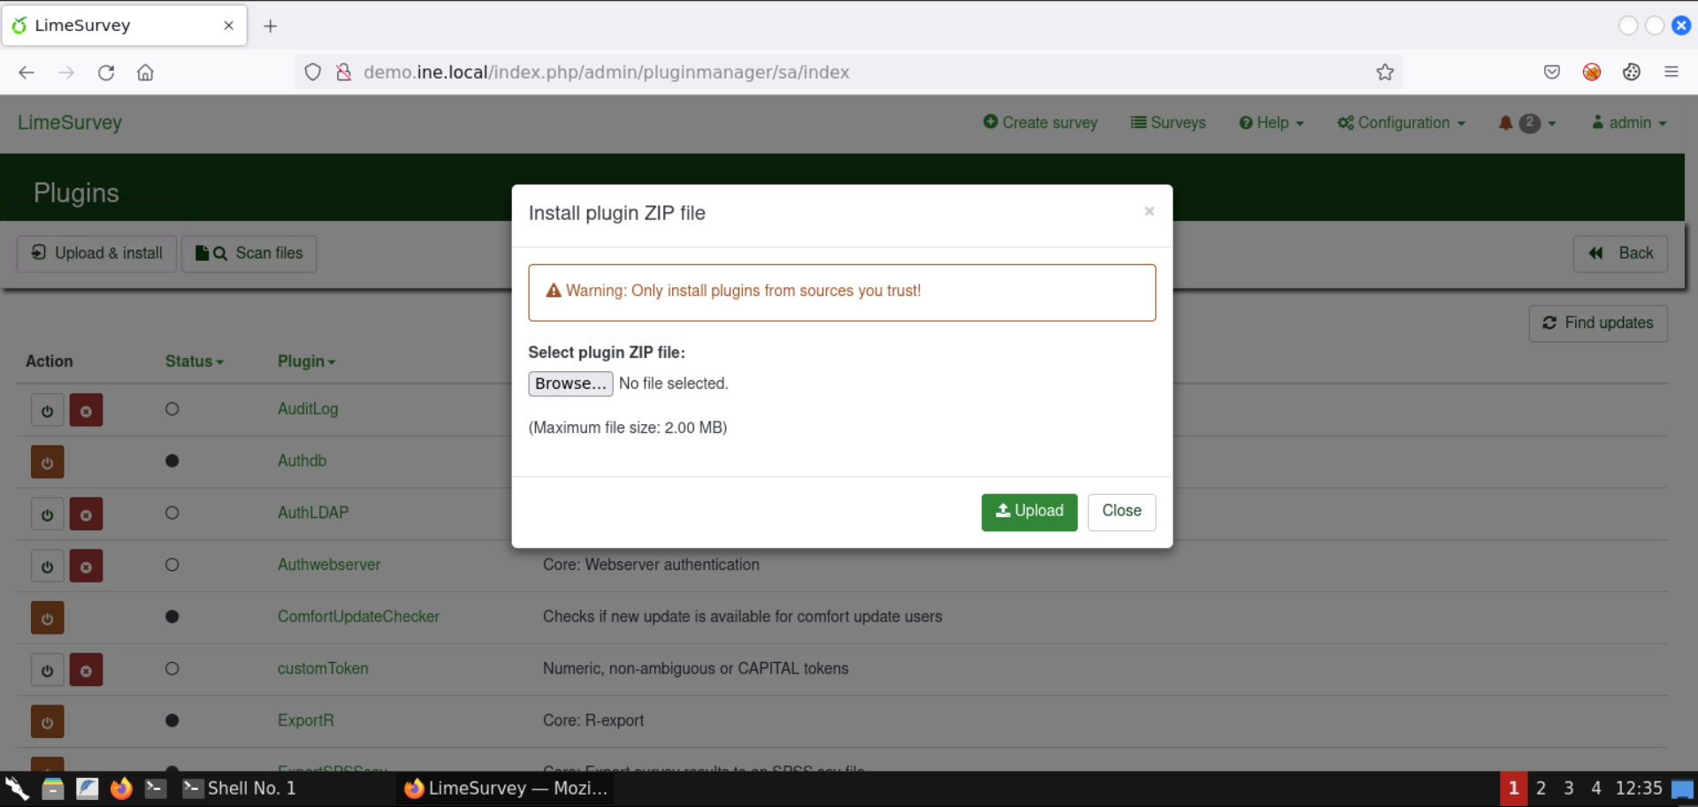The height and width of the screenshot is (807, 1698).
Task: Toggle the ExportR plugin power state
Action: pos(47,721)
